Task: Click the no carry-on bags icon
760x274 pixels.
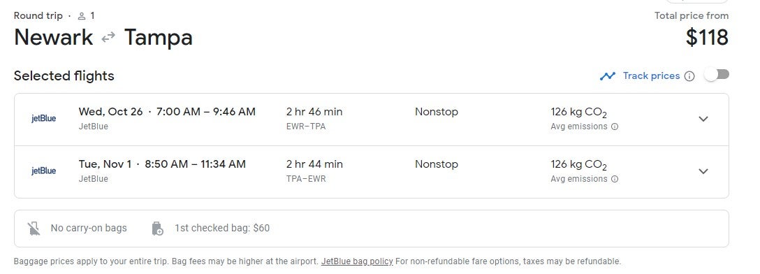Action: point(34,229)
